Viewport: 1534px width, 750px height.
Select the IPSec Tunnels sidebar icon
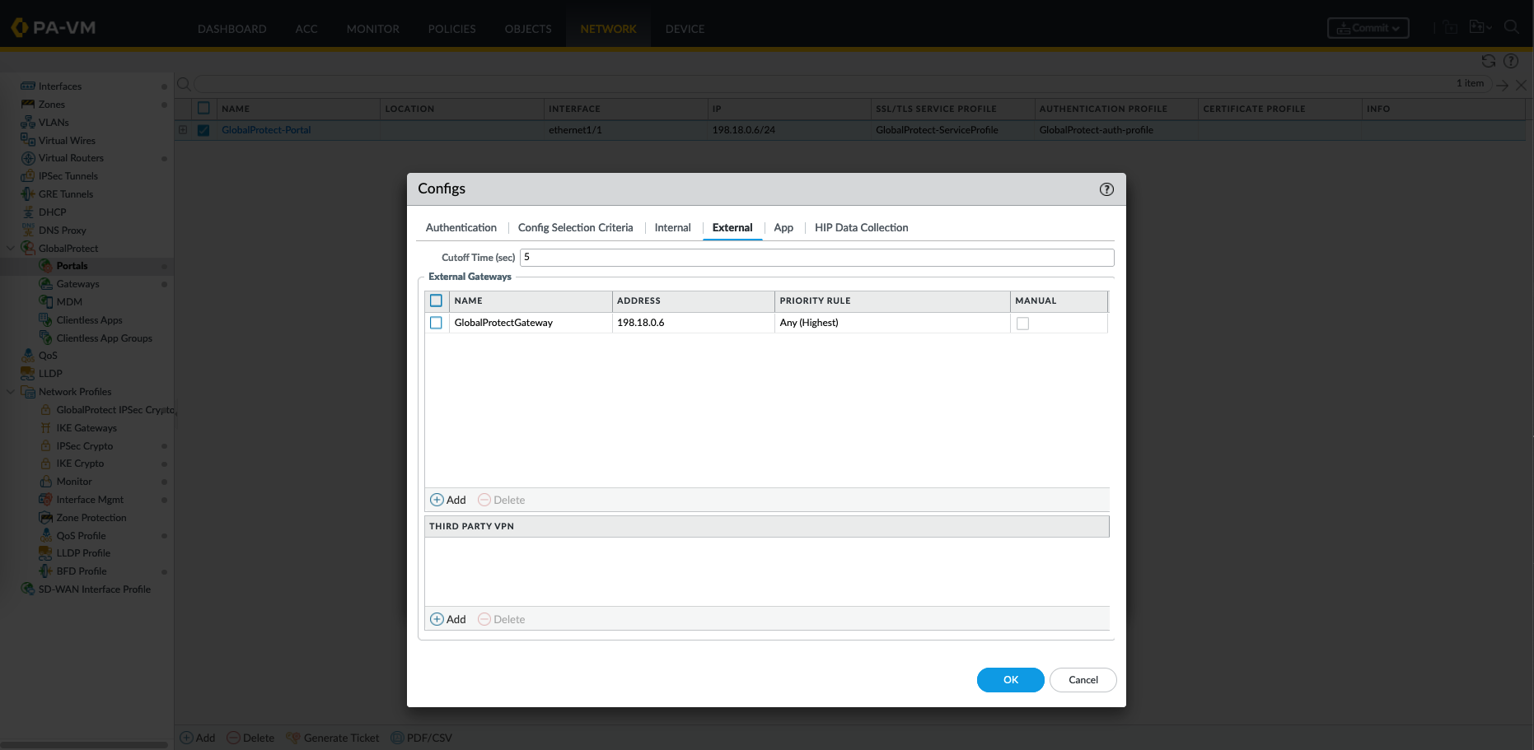click(28, 176)
